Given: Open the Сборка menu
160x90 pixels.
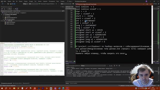Looking at the screenshot, I should tap(25, 1).
